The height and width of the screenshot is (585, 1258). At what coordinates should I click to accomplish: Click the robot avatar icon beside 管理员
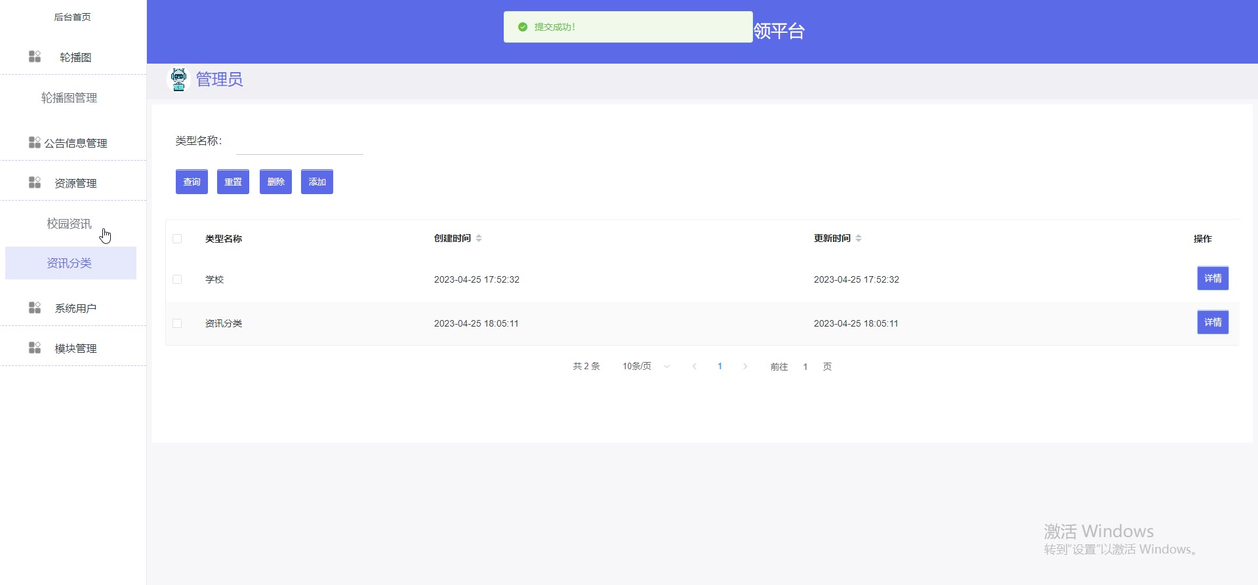coord(178,79)
